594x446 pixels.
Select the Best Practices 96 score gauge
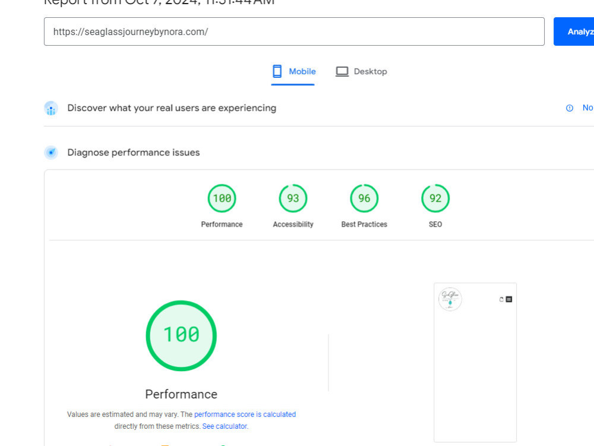[x=364, y=199]
